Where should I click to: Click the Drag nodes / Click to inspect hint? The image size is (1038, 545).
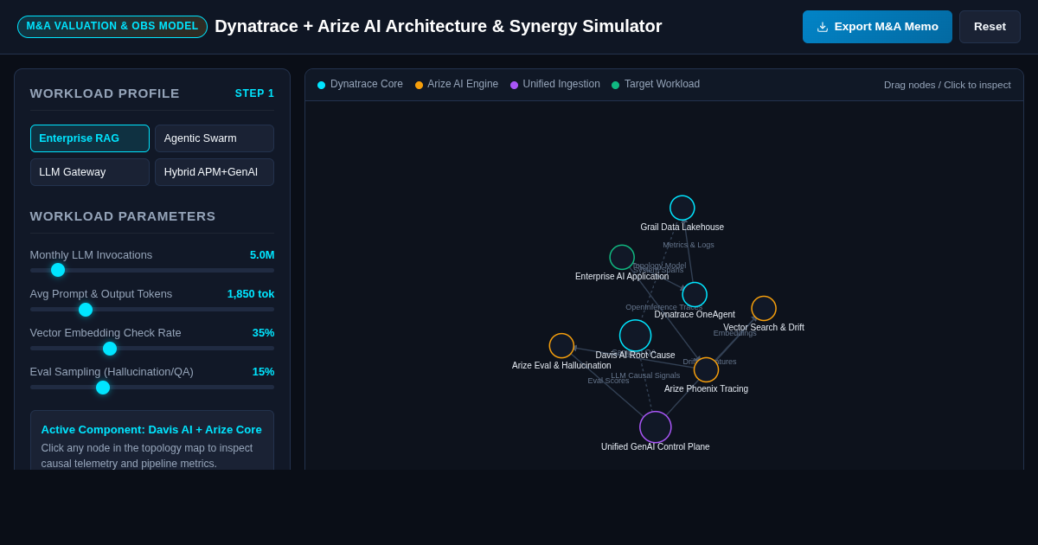pos(947,85)
